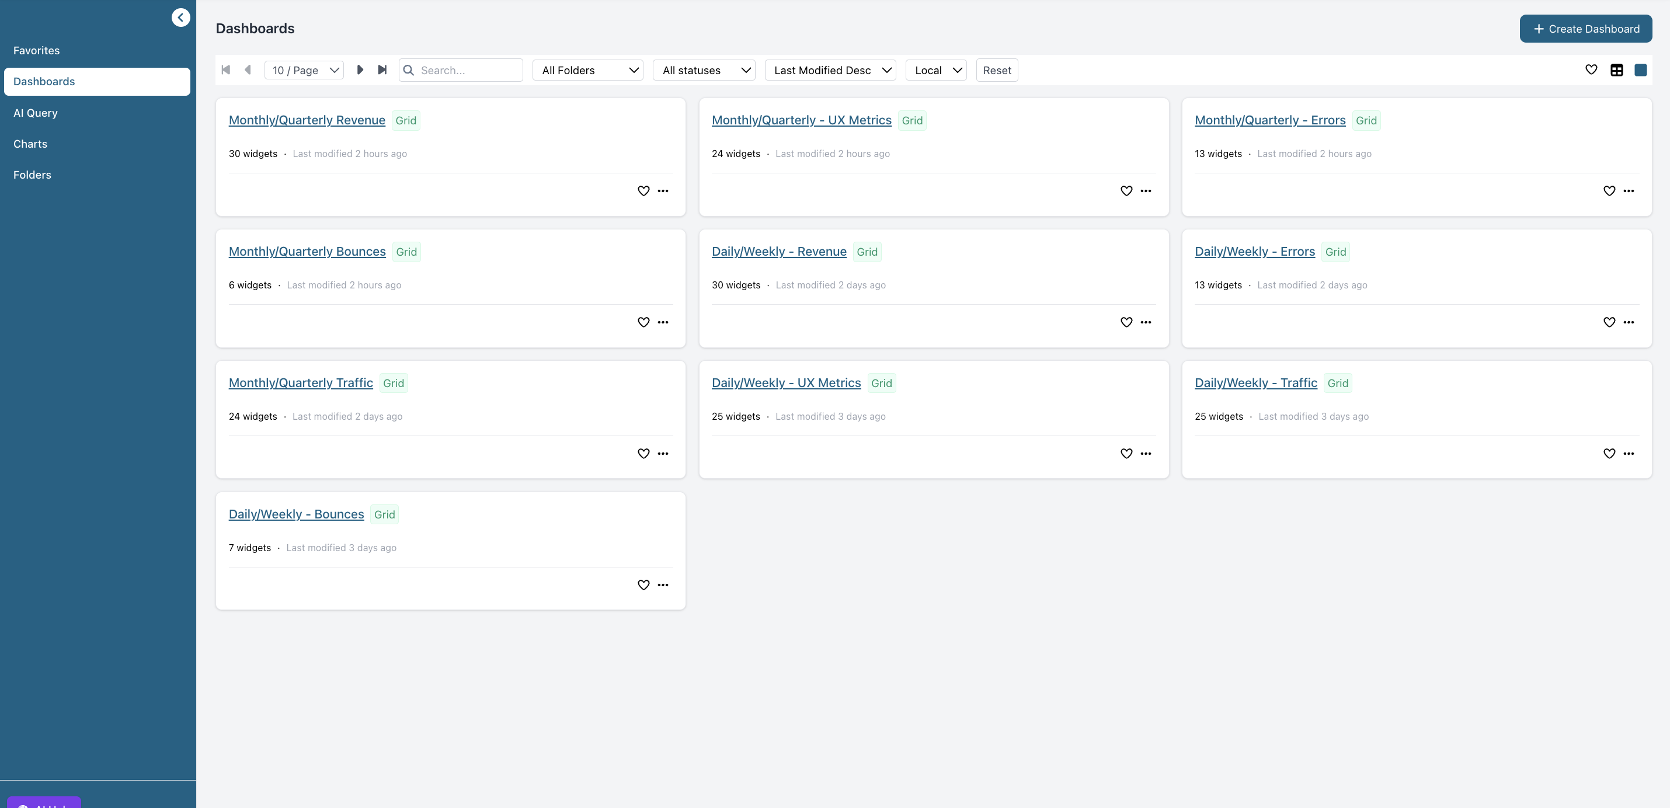Viewport: 1670px width, 808px height.
Task: Open more options for Daily/Weekly - Revenue
Action: coord(1146,322)
